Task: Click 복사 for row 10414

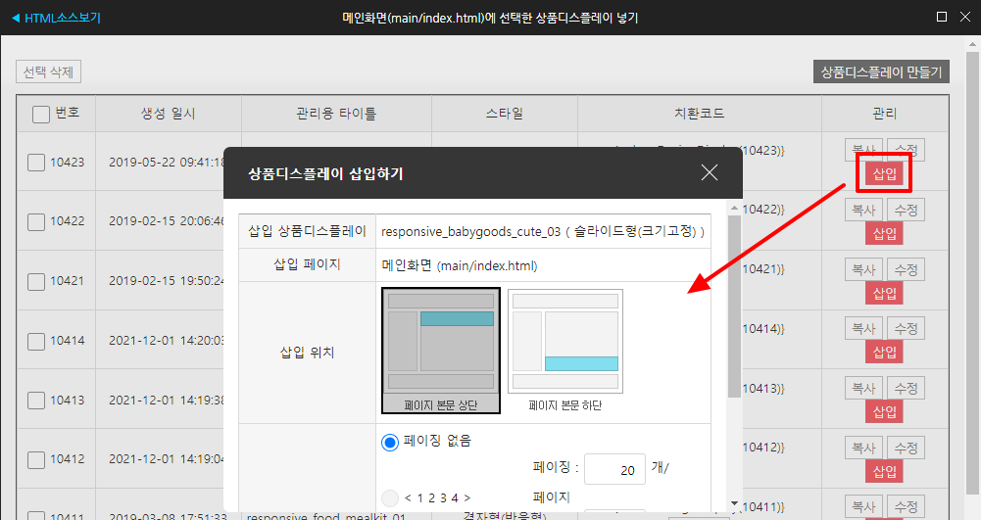Action: click(863, 329)
